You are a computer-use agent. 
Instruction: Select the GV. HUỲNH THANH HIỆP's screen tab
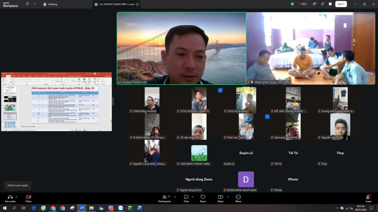tap(117, 4)
